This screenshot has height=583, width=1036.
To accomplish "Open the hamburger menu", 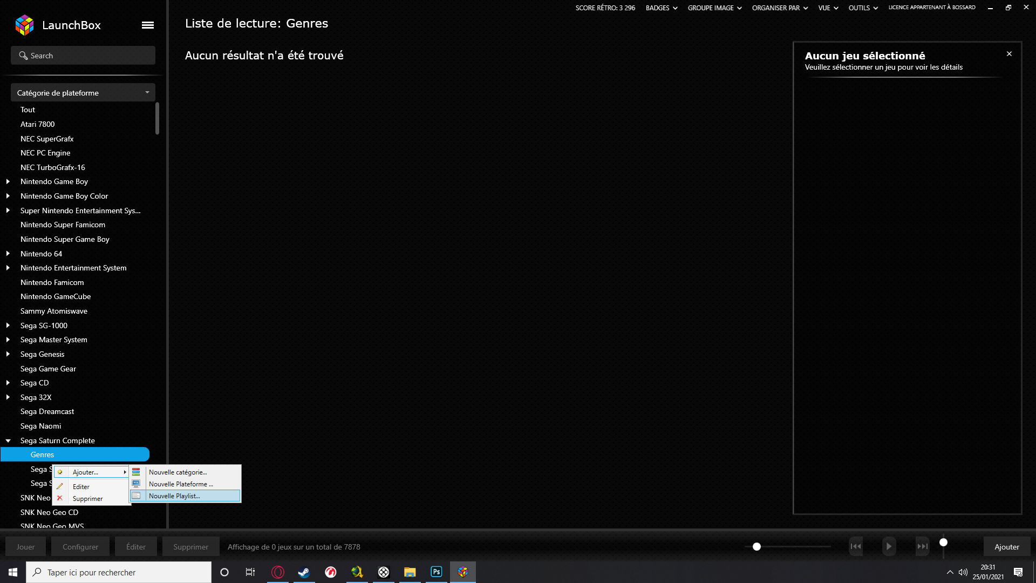I will 148,25.
